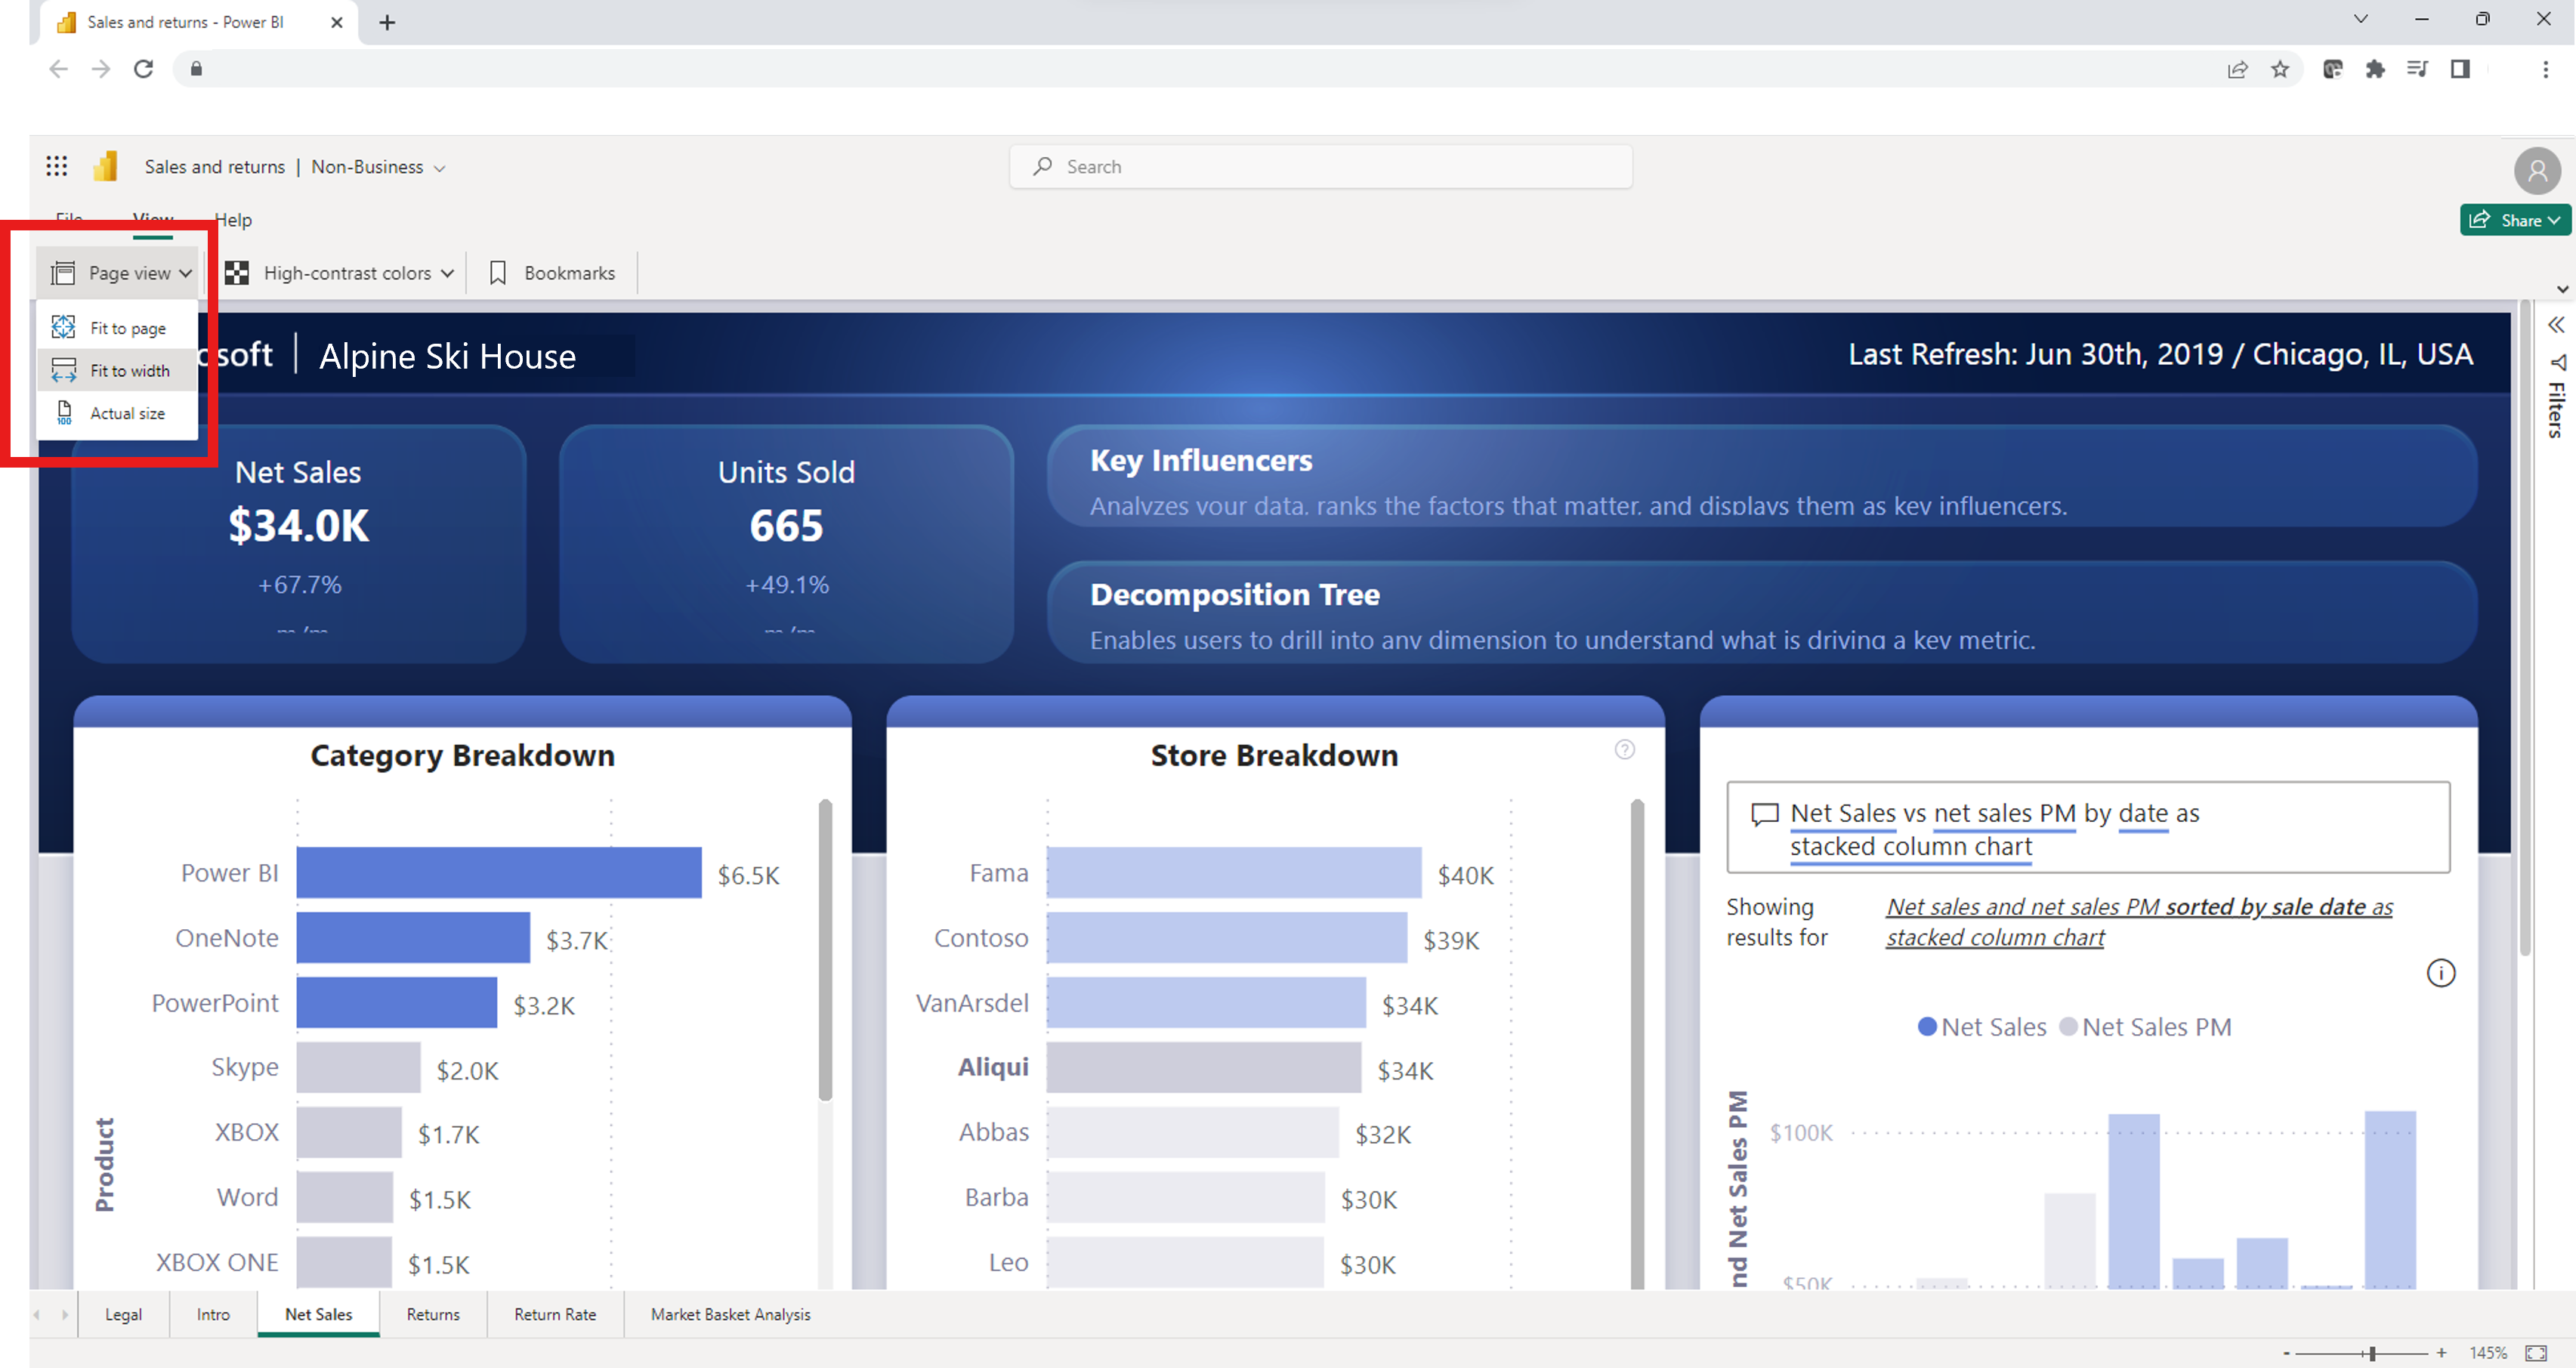Switch to the Market Basket Analysis tab
2576x1368 pixels.
pyautogui.click(x=729, y=1314)
